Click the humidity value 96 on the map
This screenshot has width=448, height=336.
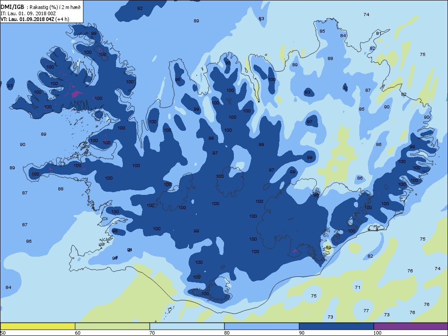click(316, 195)
